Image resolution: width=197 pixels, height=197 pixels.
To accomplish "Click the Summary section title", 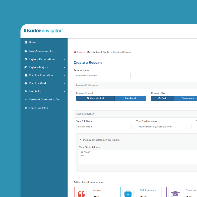I will 98,190.
